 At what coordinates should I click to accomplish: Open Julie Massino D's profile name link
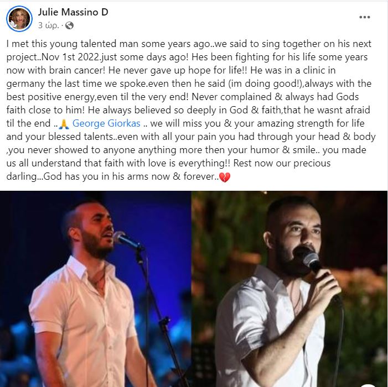tap(73, 12)
